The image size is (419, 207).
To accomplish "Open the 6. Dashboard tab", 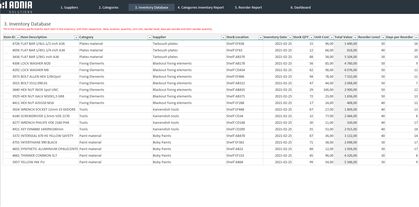I will 300,7.
